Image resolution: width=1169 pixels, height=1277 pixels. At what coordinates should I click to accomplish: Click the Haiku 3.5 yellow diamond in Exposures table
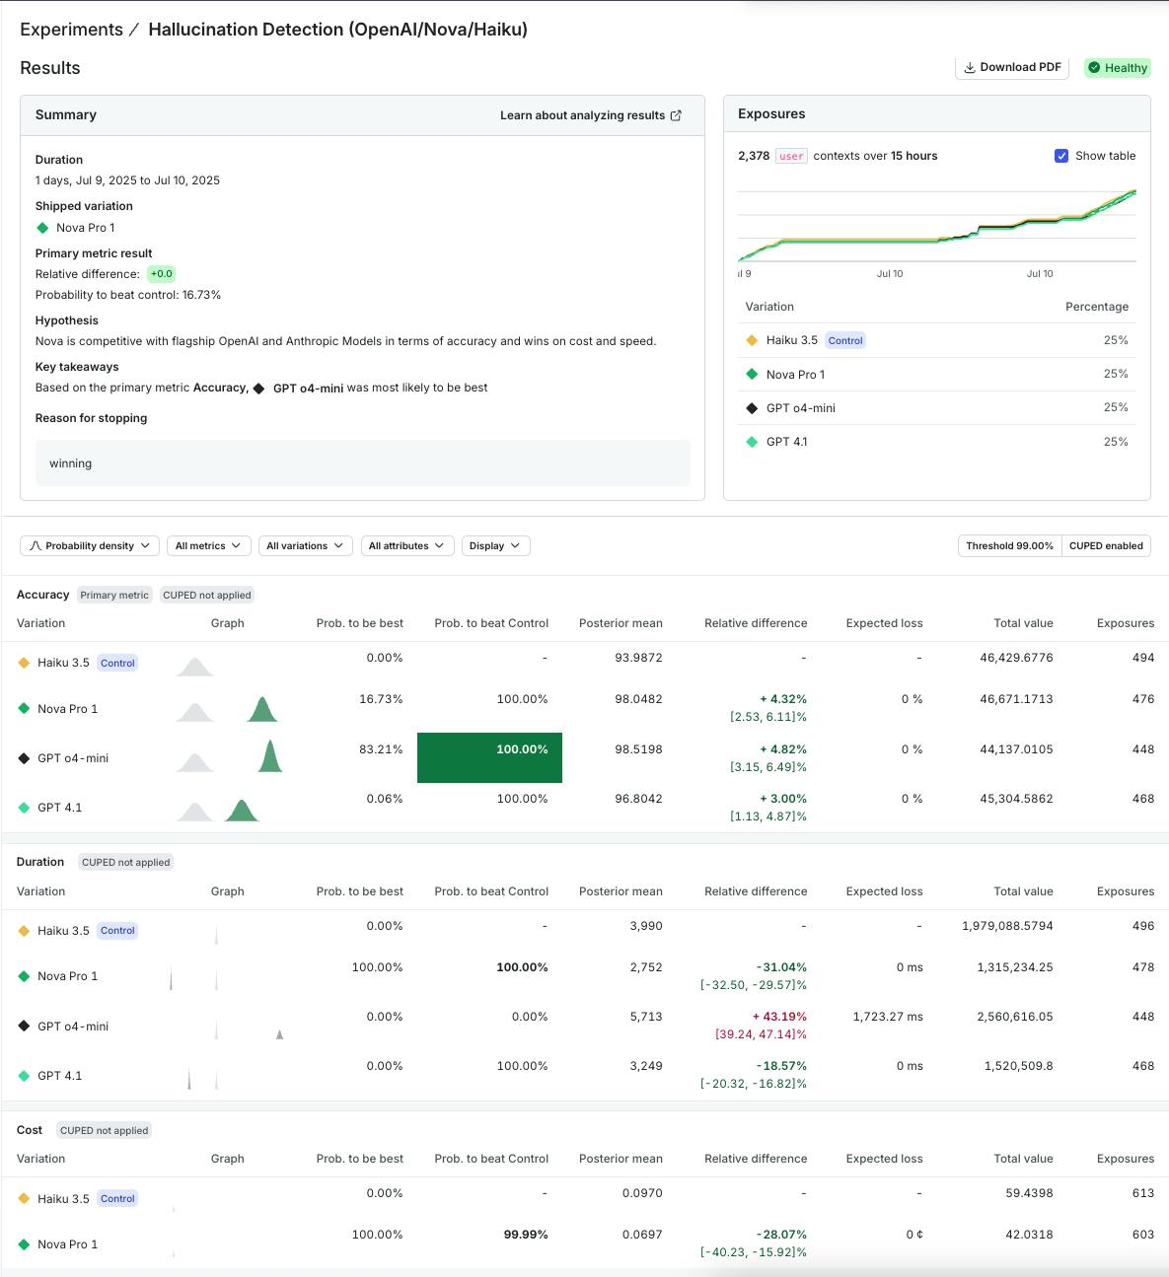pos(752,340)
